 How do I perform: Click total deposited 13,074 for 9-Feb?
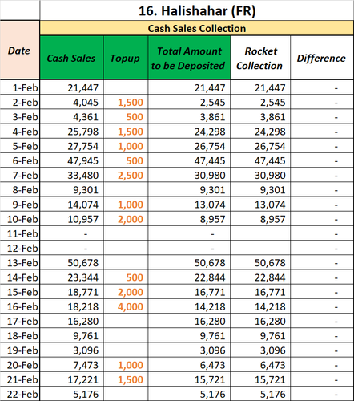[189, 205]
